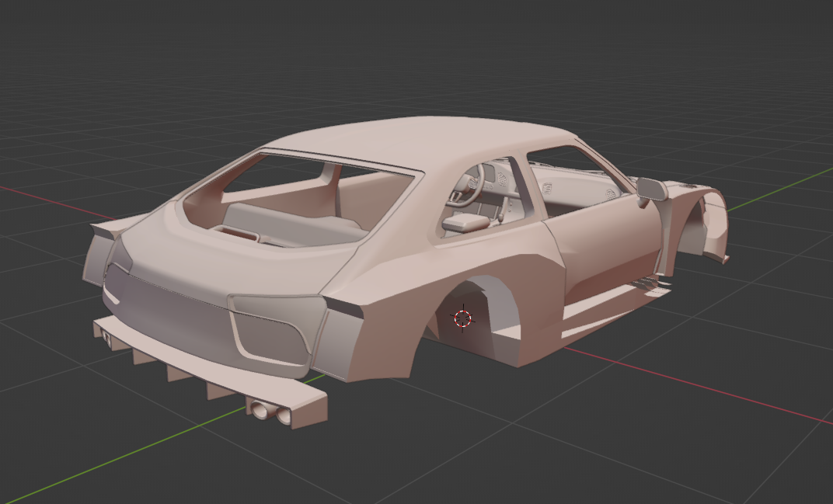The height and width of the screenshot is (504, 833).
Task: Click the center console armrest inside the cabin
Action: (x=465, y=223)
